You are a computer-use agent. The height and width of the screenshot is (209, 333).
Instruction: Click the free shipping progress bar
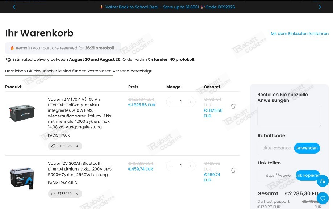point(59,76)
